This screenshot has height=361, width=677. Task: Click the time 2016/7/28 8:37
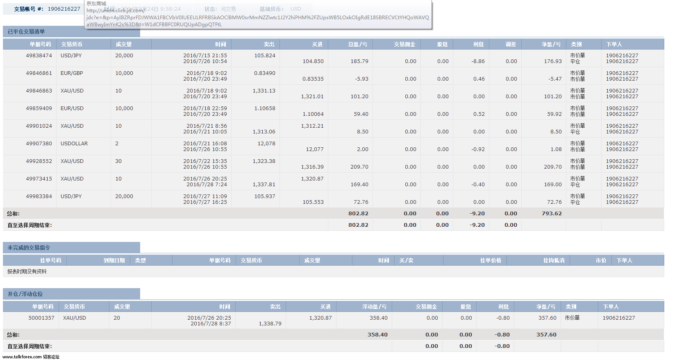coord(211,324)
